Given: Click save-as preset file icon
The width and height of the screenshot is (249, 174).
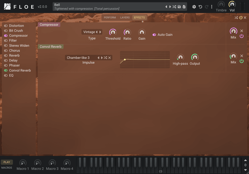Looking at the screenshot, I should point(184,7).
